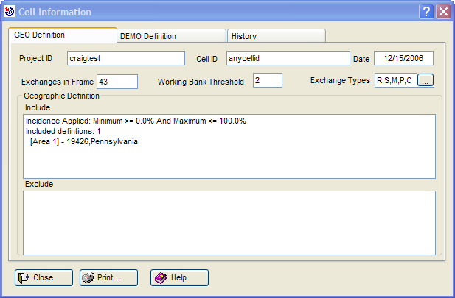Select the History tab

pyautogui.click(x=276, y=36)
